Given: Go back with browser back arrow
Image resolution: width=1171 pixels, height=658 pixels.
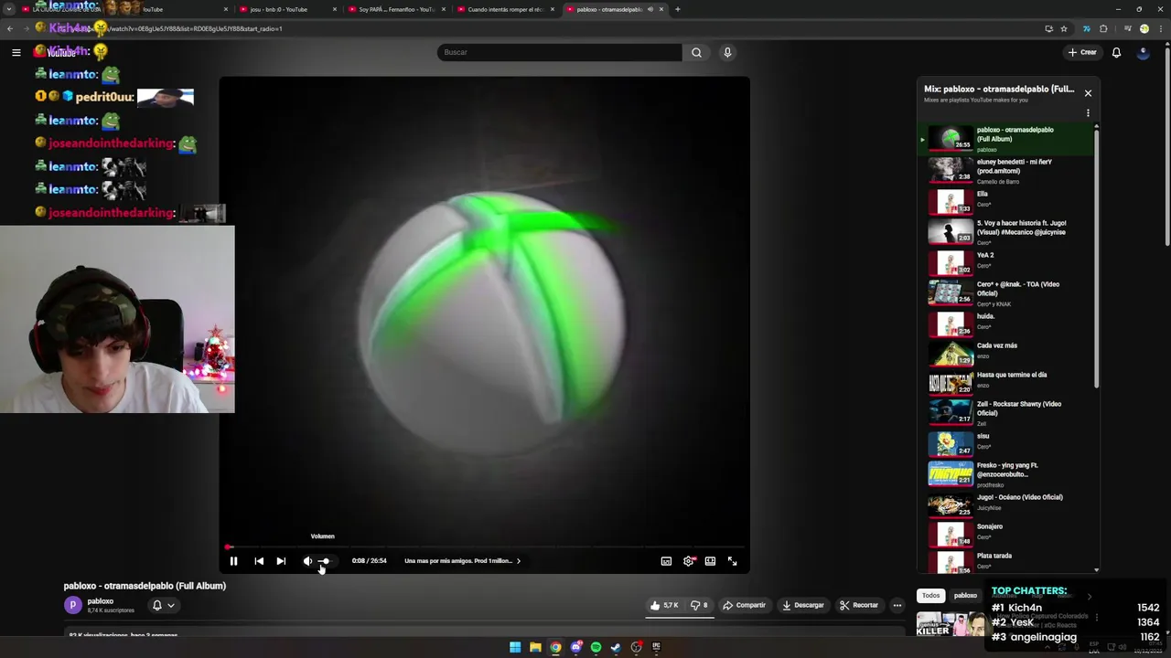Looking at the screenshot, I should [10, 28].
